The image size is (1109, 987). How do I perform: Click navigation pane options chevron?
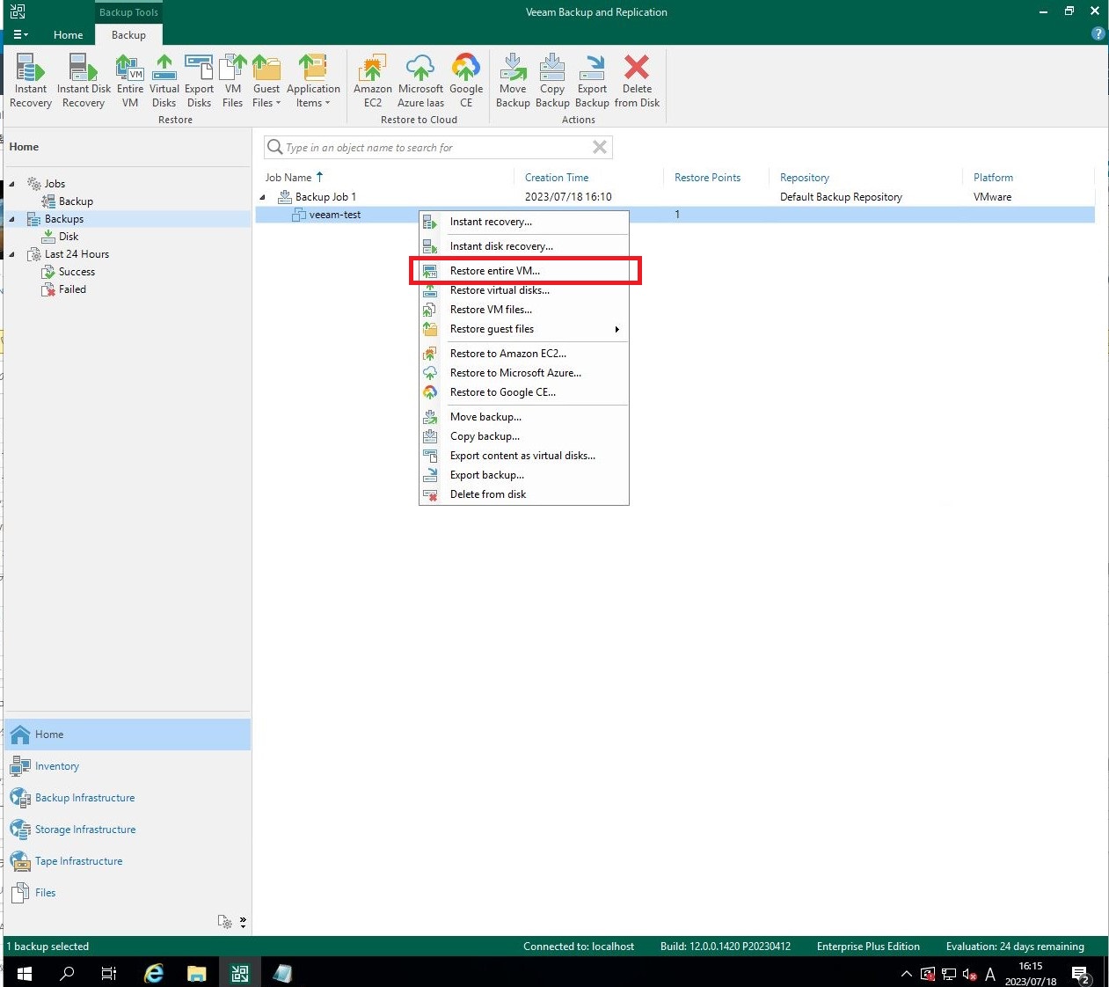click(243, 922)
